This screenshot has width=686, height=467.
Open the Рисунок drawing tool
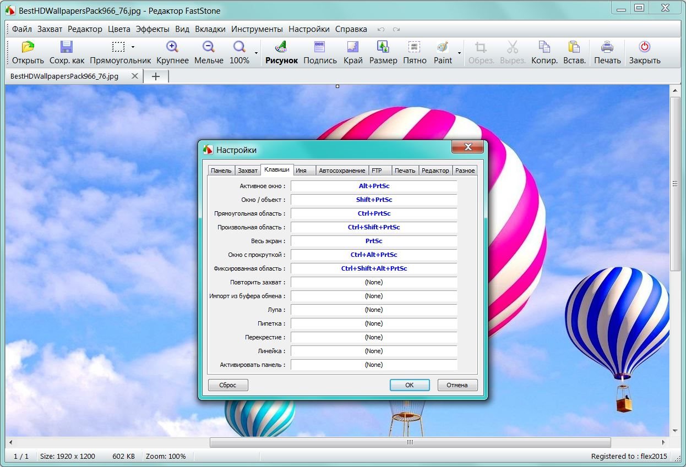click(281, 47)
